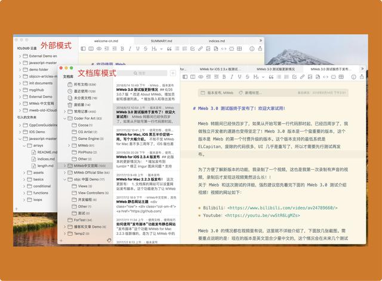Open MWeb for iOS 2.3.4 版发布 document

(x=146, y=159)
